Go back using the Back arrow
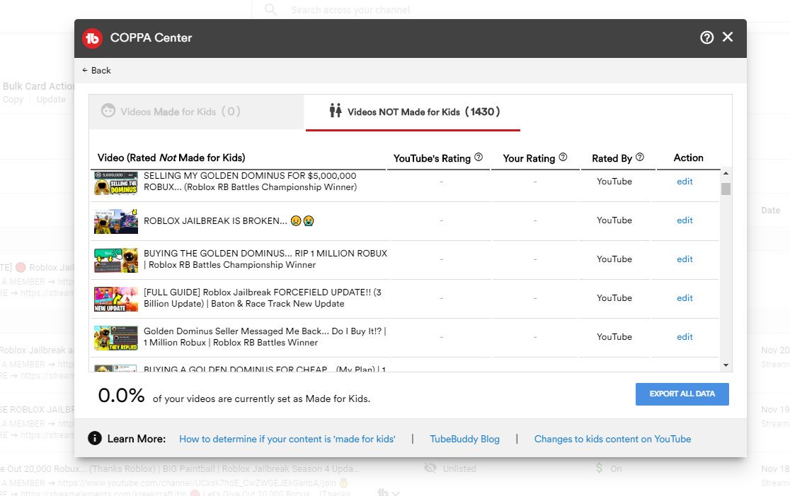This screenshot has height=496, width=790. click(96, 70)
